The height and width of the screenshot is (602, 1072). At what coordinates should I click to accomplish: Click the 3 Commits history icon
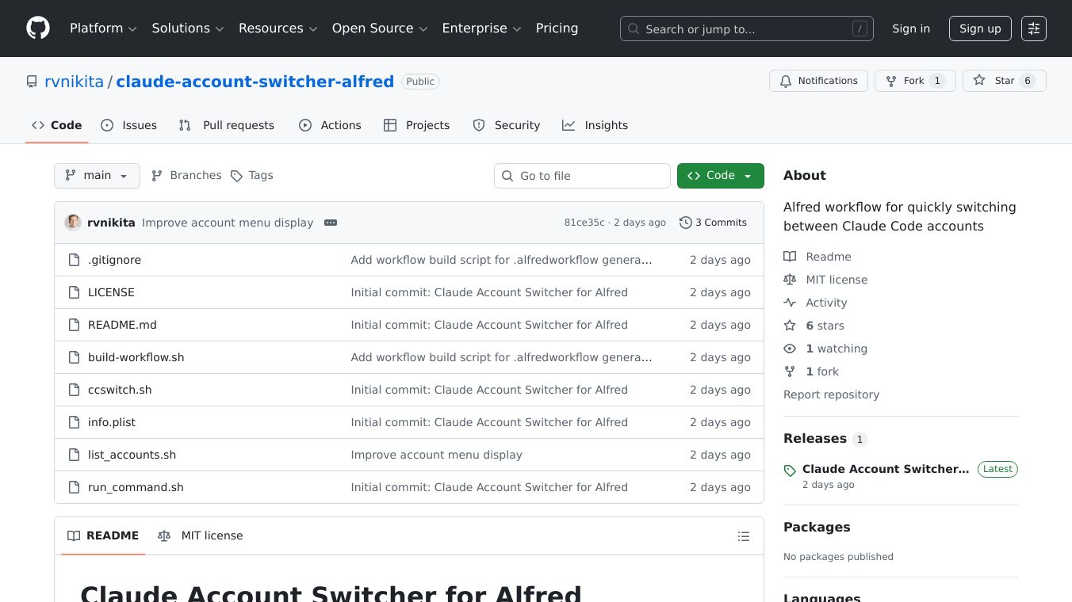pos(685,223)
